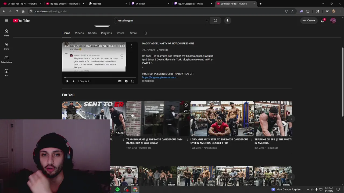The height and width of the screenshot is (193, 344).
Task: Open Subscriptions in the left sidebar
Action: point(6,59)
